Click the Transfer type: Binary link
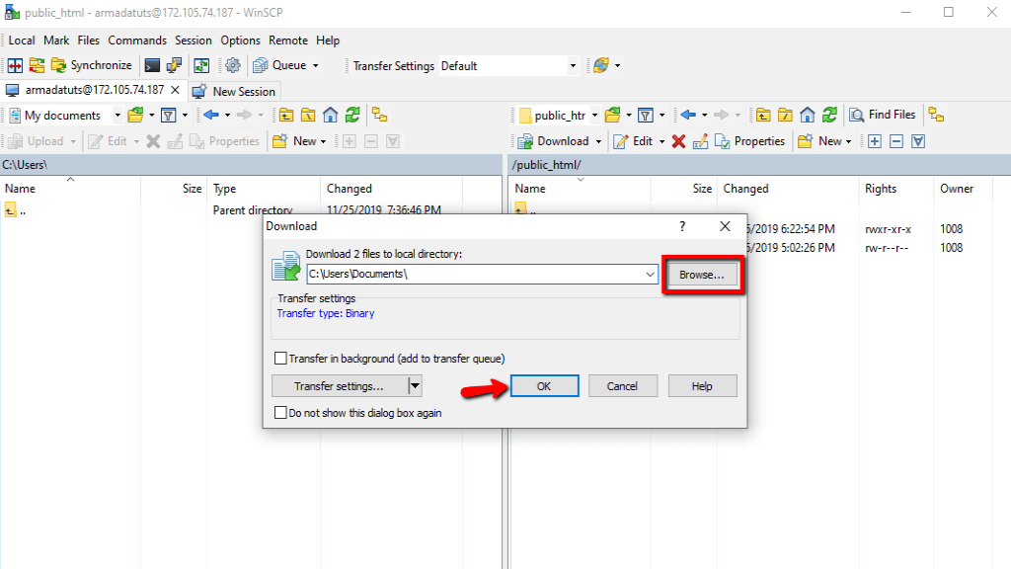Image resolution: width=1011 pixels, height=569 pixels. tap(326, 313)
